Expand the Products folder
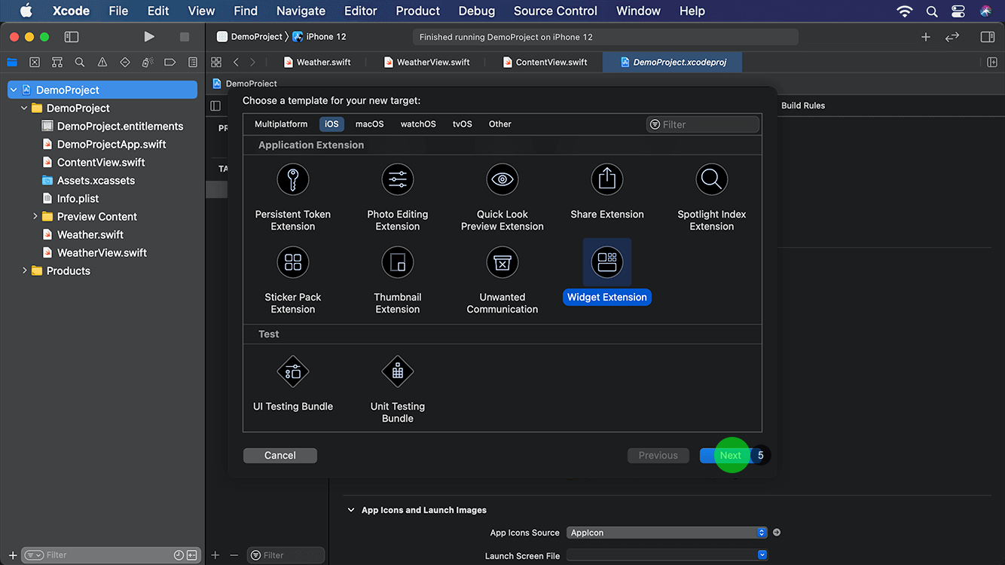 coord(24,270)
